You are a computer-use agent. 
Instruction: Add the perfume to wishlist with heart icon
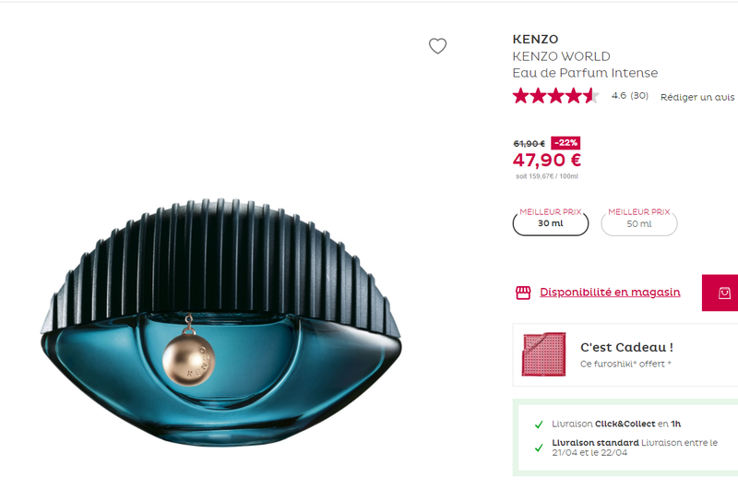click(437, 46)
